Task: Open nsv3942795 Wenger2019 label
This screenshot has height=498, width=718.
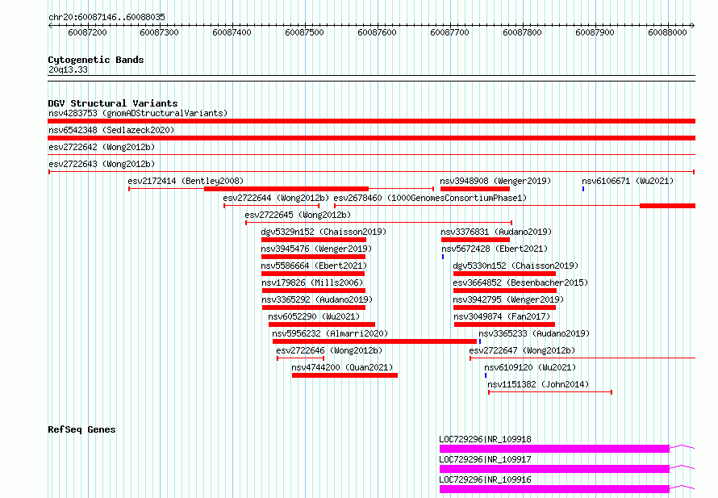Action: coord(508,299)
